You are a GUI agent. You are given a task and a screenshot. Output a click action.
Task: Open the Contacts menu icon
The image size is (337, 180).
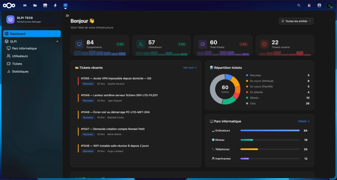(319, 5)
